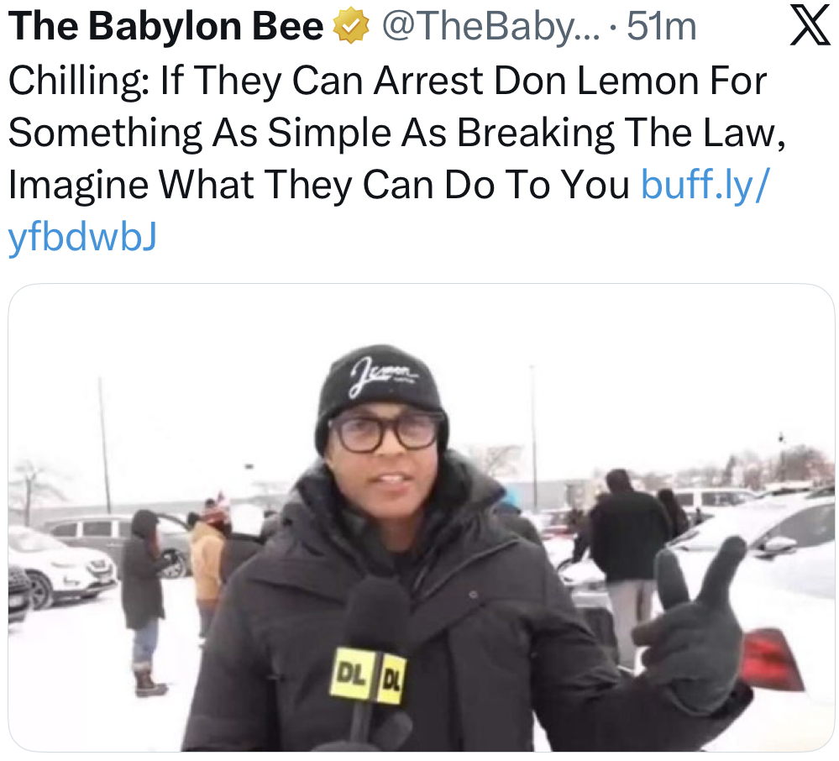Click the X logo icon
Viewport: 839px width, 761px height.
click(810, 27)
